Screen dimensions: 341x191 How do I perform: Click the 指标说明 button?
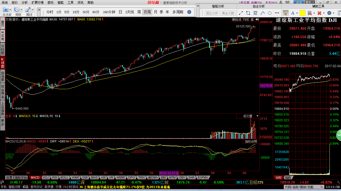pyautogui.click(x=251, y=141)
